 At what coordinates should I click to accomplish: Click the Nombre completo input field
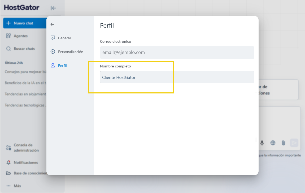coord(177,77)
